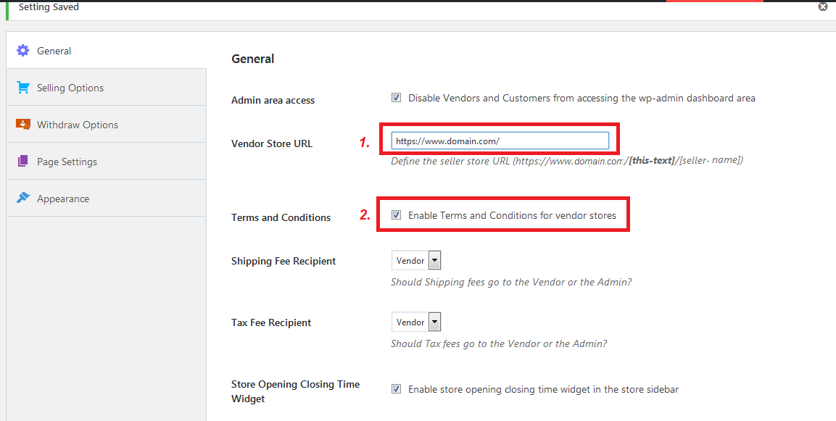Click the Vendor Store URL input field
The height and width of the screenshot is (421, 836).
500,141
